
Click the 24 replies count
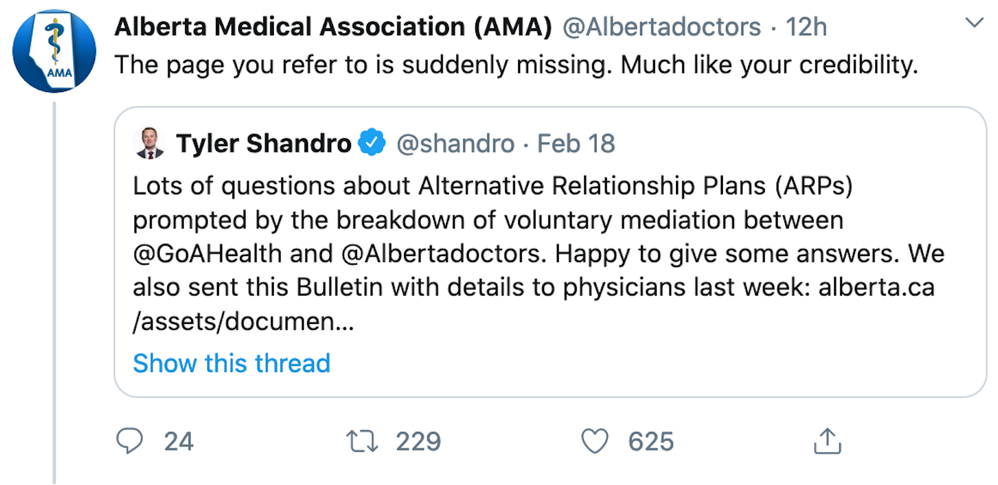pos(179,442)
